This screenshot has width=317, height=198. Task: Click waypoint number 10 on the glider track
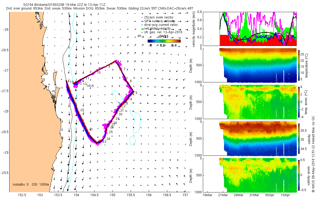(99, 72)
